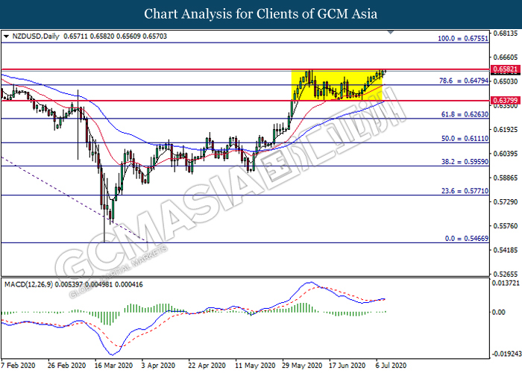Select the '0.68135' price scale value

(x=506, y=34)
